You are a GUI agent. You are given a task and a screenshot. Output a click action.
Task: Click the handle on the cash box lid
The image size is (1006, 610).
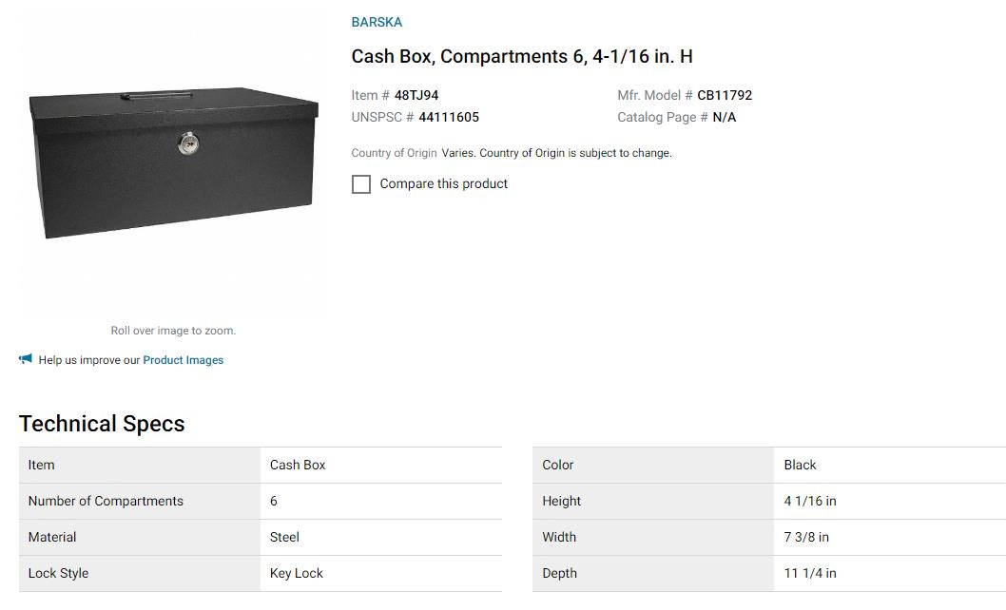pos(157,94)
